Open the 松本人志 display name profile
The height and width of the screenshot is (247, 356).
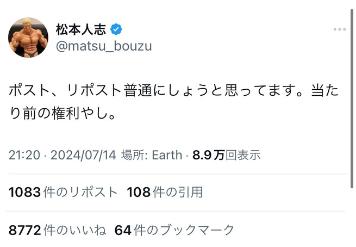pyautogui.click(x=81, y=29)
